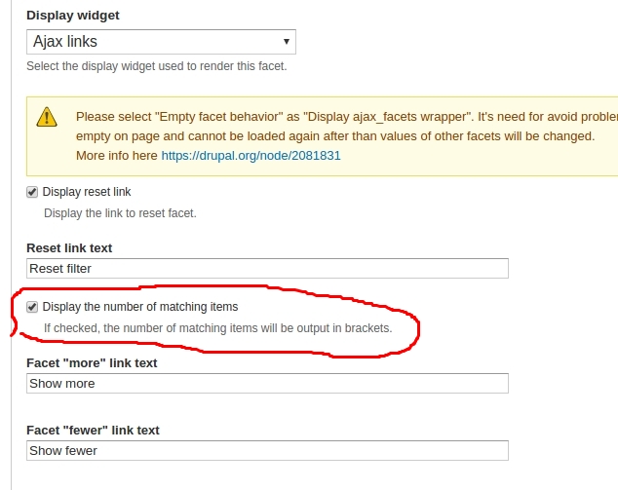Click the arrow on the Display widget select

point(286,42)
